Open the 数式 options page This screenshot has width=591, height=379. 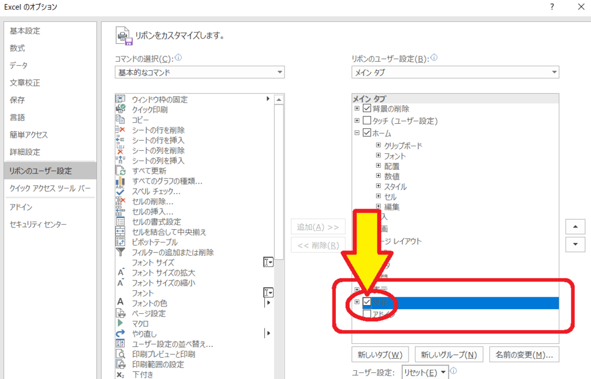pos(50,48)
